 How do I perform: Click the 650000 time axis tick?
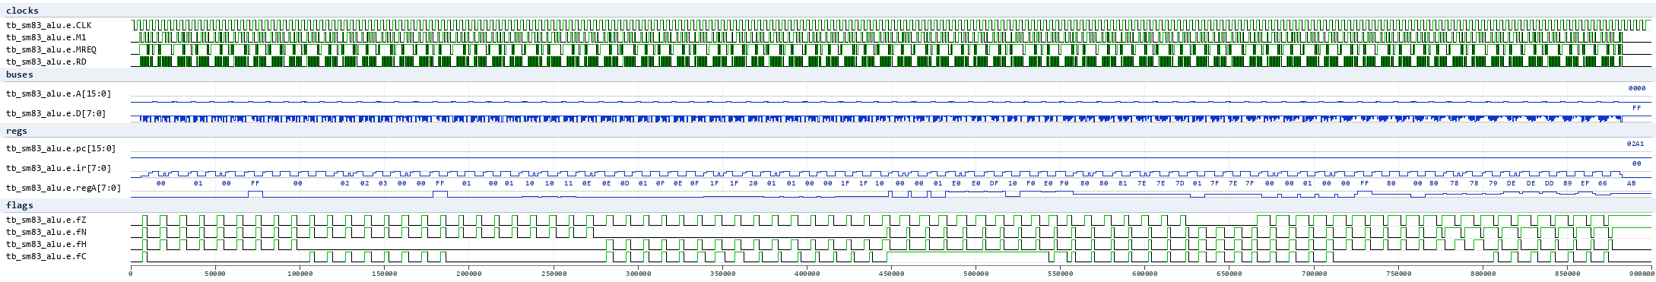(1229, 274)
